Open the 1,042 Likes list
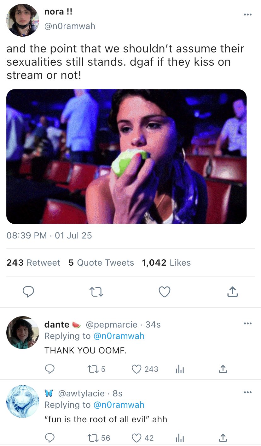The image size is (261, 446). (x=166, y=263)
